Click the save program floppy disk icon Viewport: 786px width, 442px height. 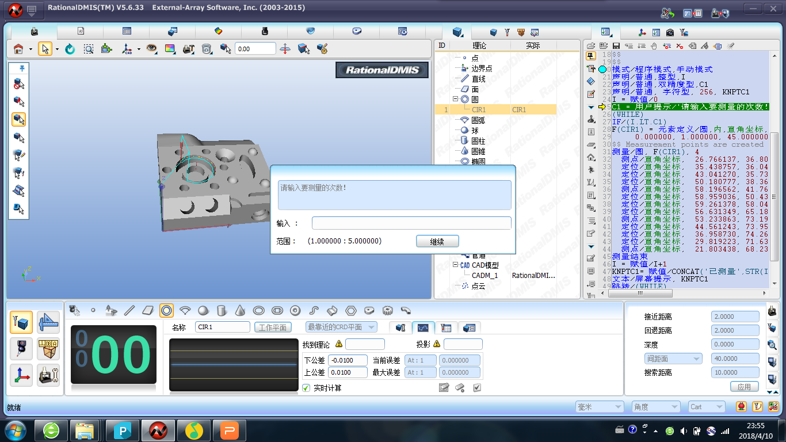616,45
